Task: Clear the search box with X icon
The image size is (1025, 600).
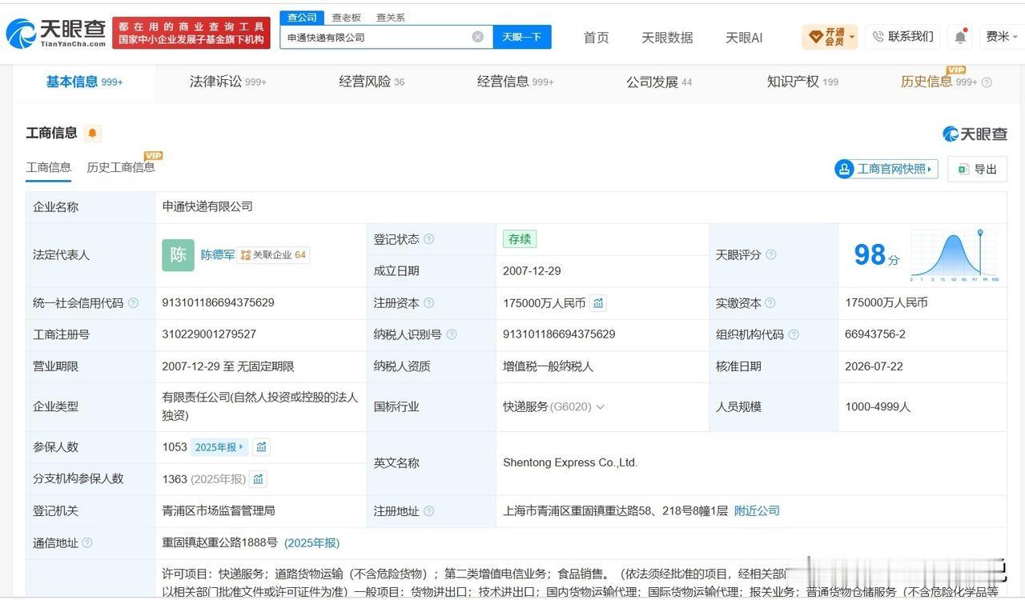Action: (x=478, y=37)
